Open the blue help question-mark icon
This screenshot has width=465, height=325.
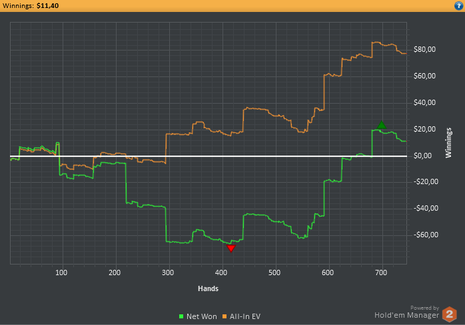coord(458,5)
